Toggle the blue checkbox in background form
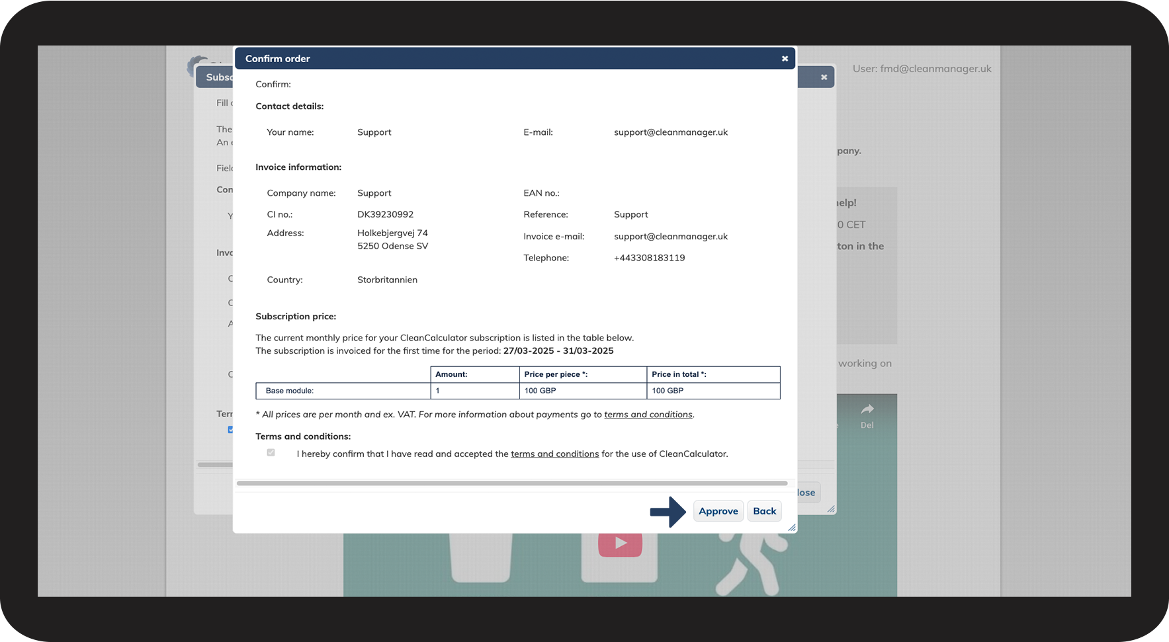1169x642 pixels. click(230, 430)
